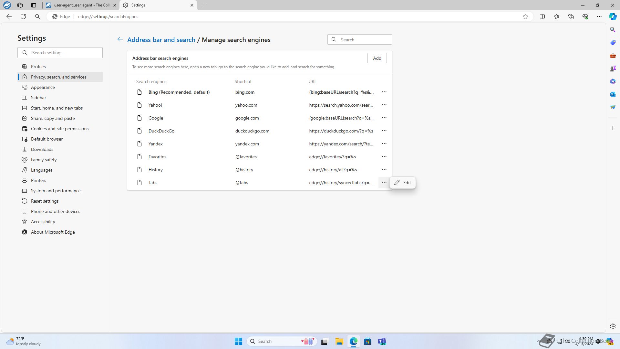Screen dimensions: 620x349
Task: Open more actions for Favorites row
Action: point(384,157)
